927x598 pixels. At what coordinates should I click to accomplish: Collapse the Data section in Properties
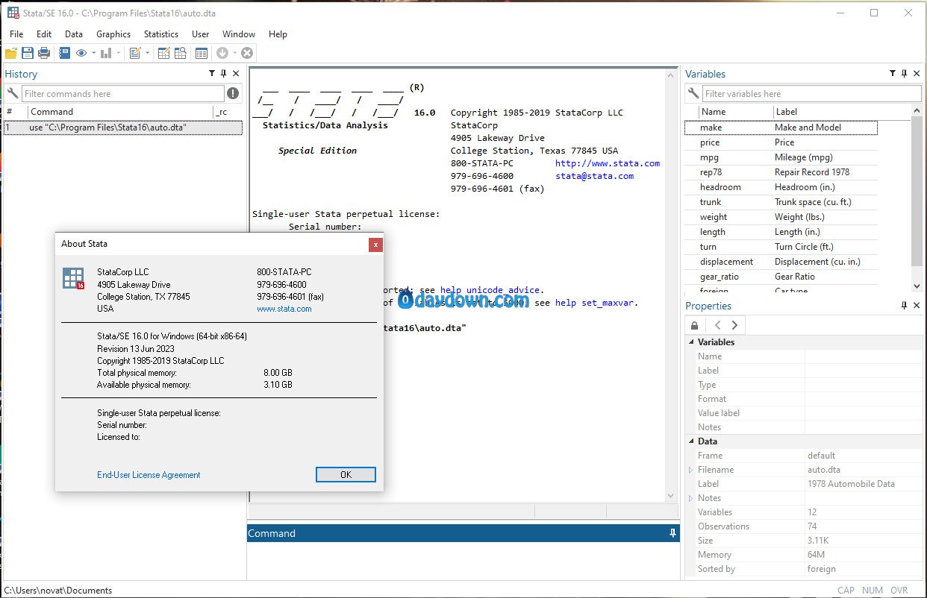pyautogui.click(x=690, y=441)
